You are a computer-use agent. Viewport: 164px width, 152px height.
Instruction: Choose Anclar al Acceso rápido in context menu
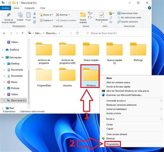coord(118,87)
